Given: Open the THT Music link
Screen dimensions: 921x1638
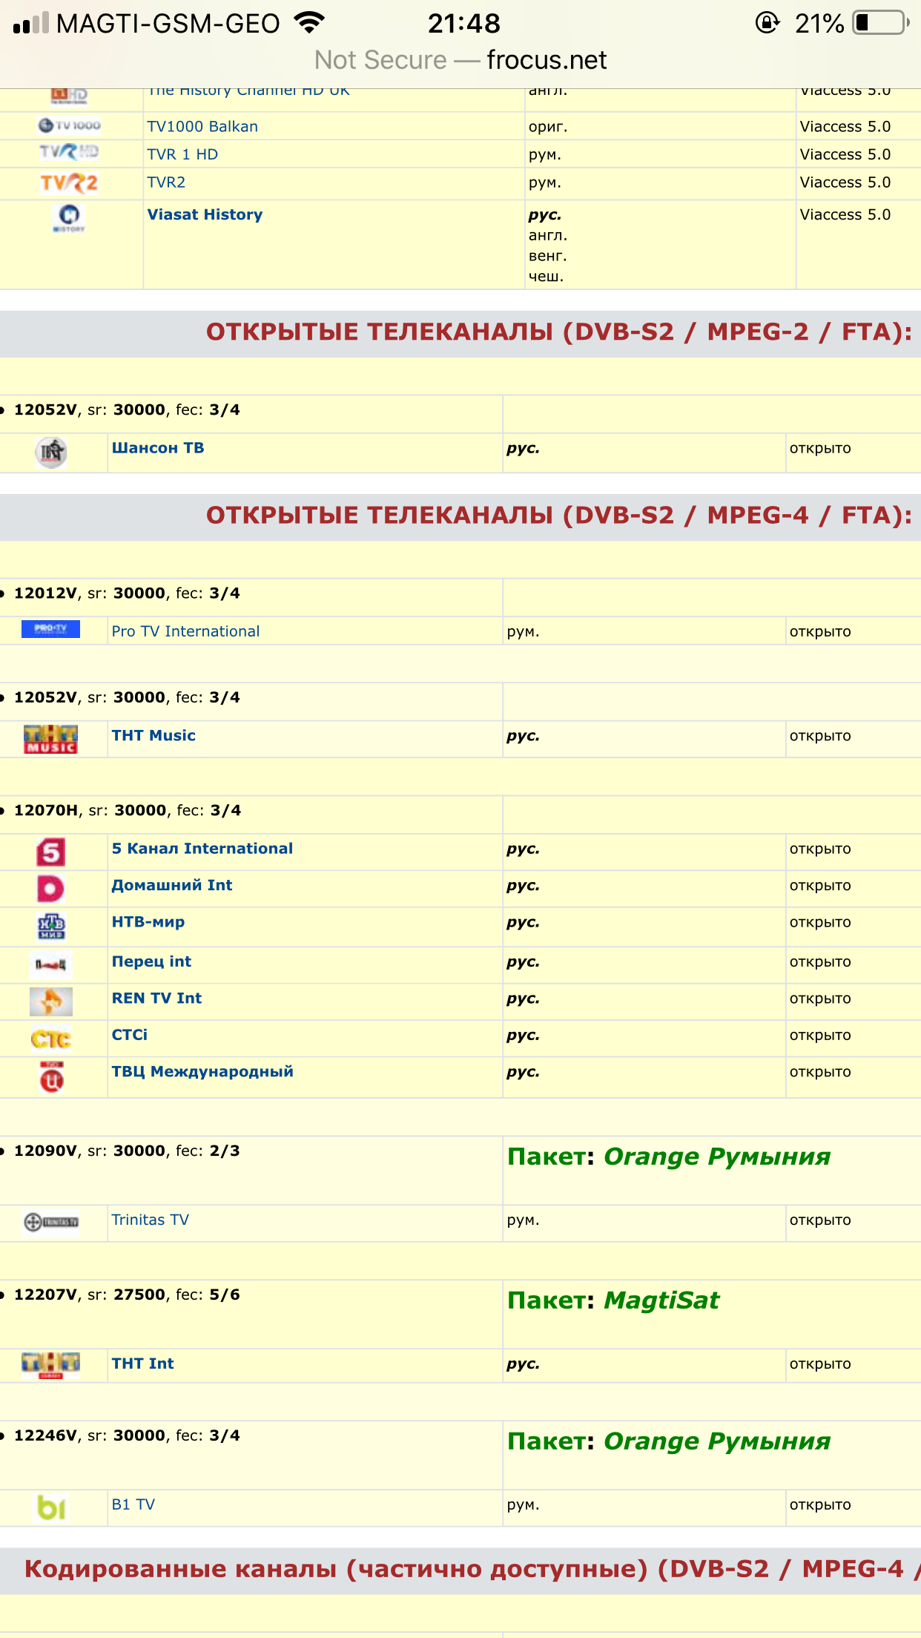Looking at the screenshot, I should pyautogui.click(x=153, y=735).
